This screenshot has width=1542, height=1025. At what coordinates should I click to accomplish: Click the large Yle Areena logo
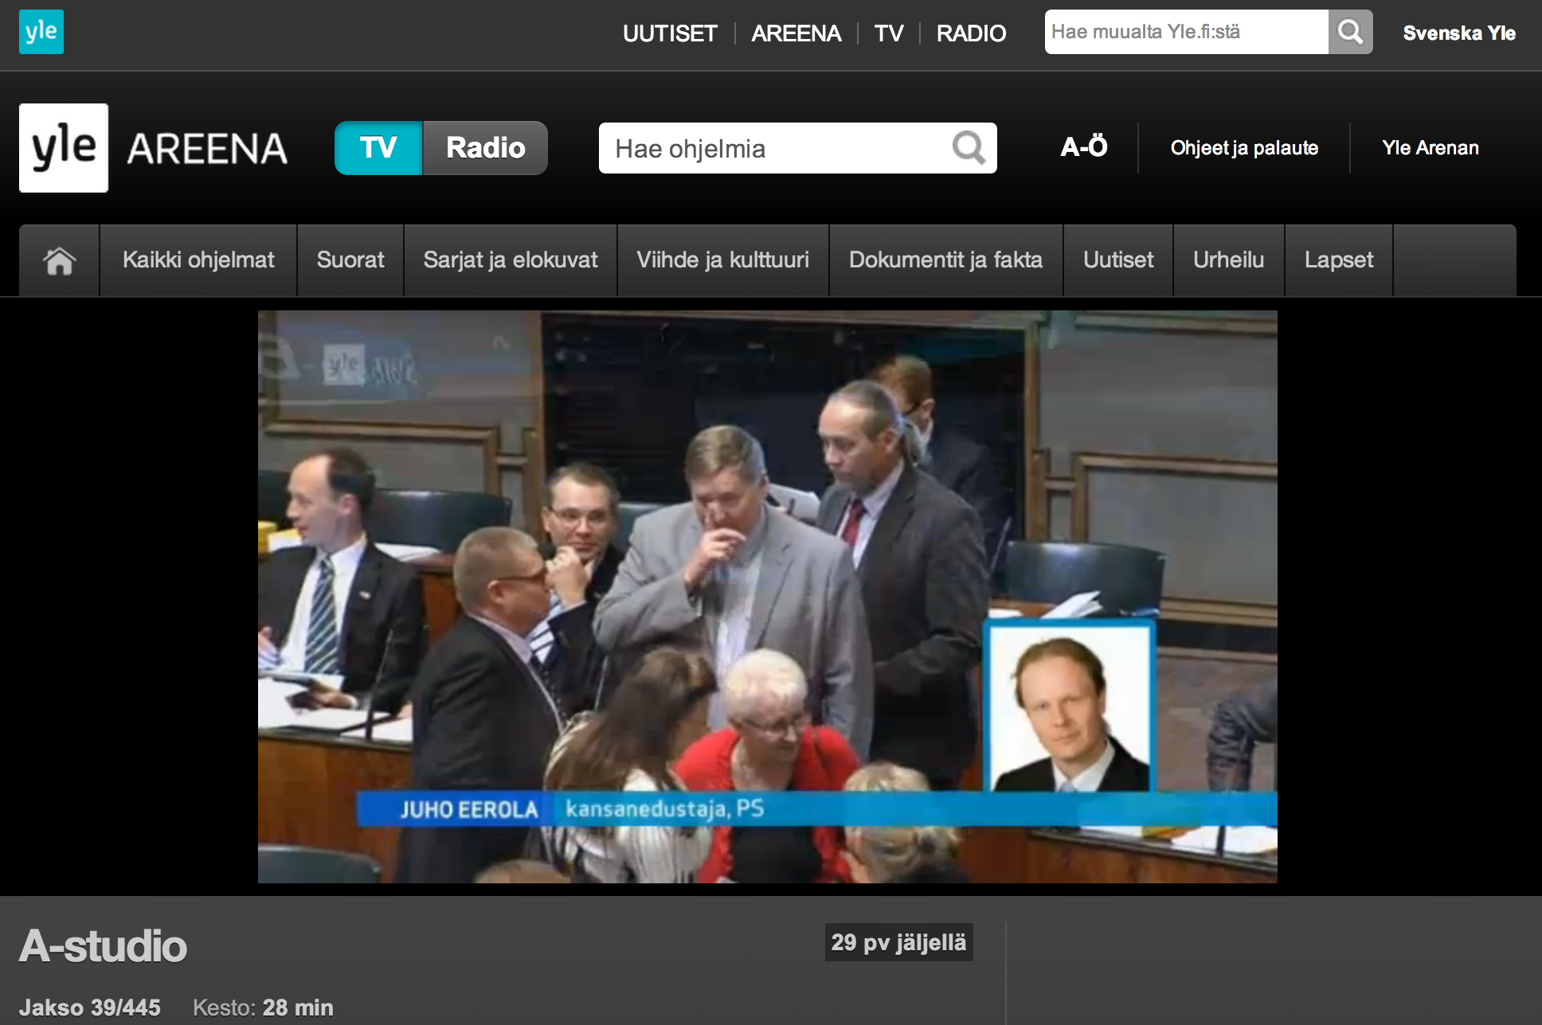tap(154, 148)
